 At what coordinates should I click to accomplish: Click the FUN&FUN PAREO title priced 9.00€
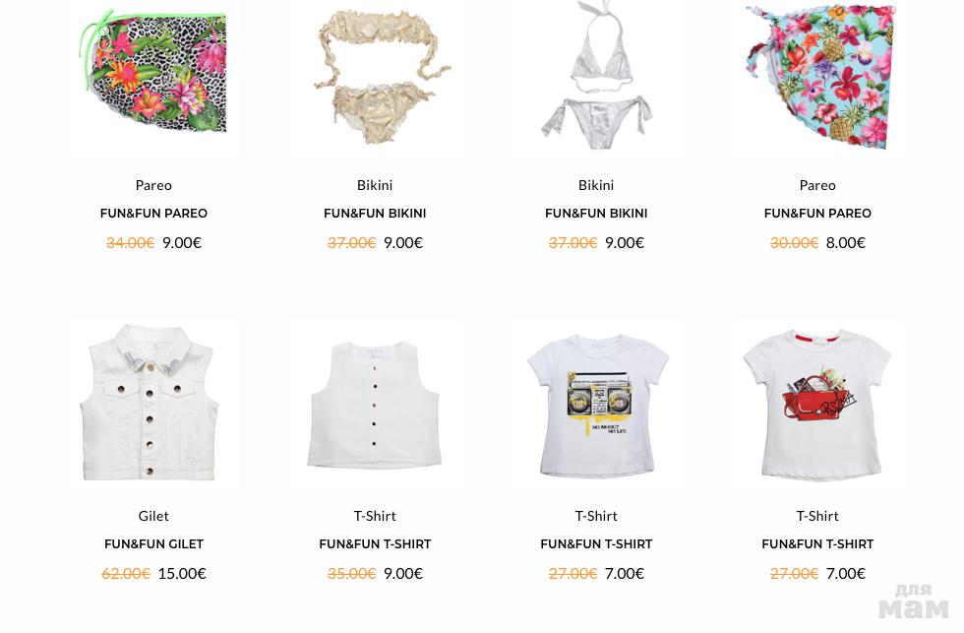pyautogui.click(x=153, y=214)
